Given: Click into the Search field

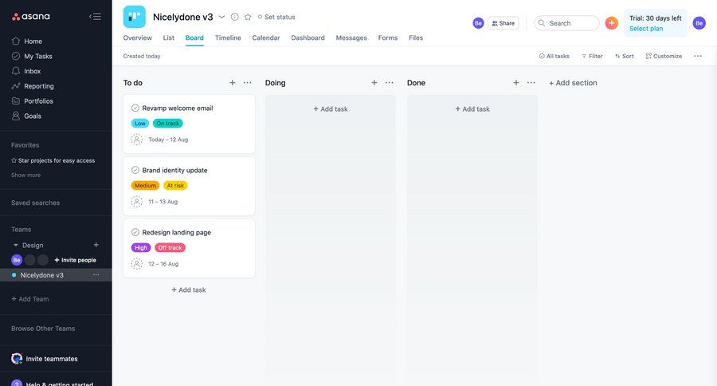Looking at the screenshot, I should coord(570,23).
